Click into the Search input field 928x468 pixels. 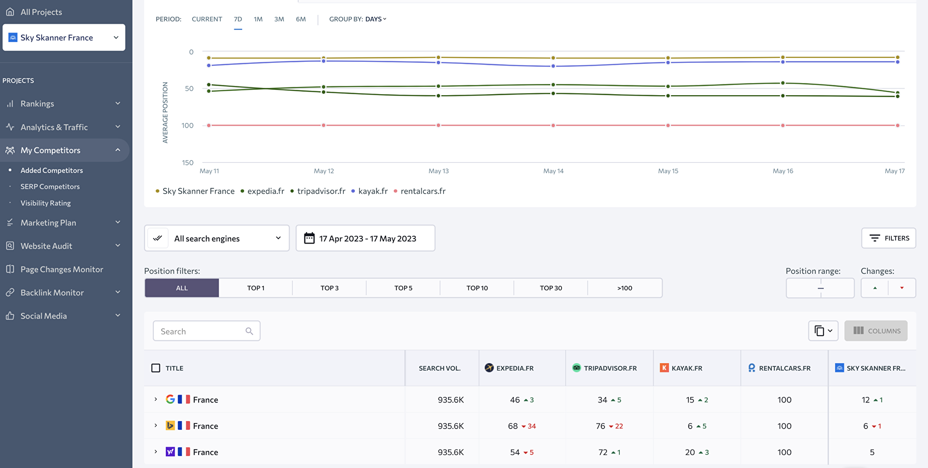point(206,331)
